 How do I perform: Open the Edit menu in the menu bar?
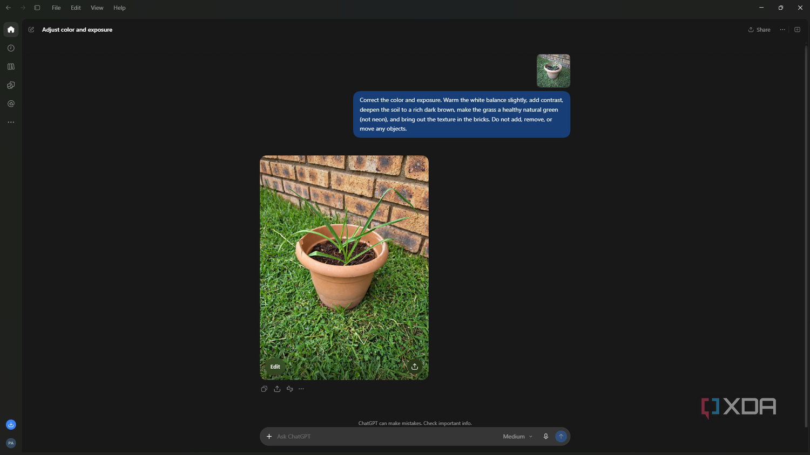76,8
